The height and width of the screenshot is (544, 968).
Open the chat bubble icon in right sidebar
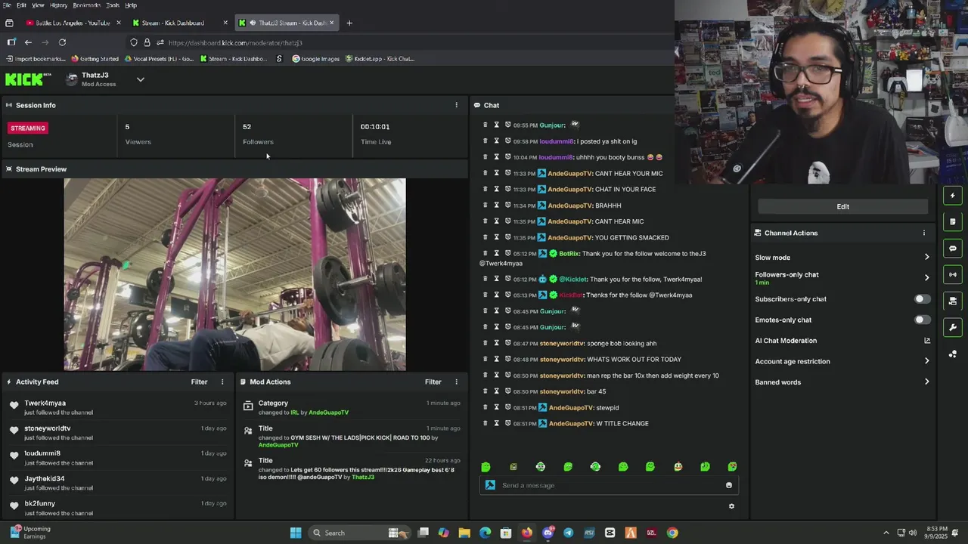tap(952, 248)
